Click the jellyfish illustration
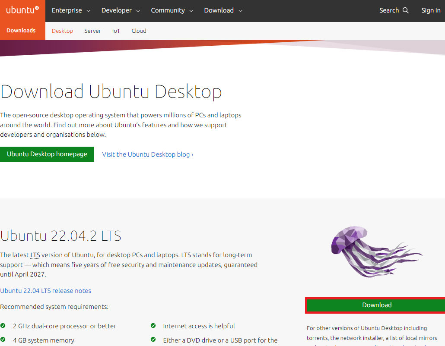445x346 pixels. [x=377, y=252]
